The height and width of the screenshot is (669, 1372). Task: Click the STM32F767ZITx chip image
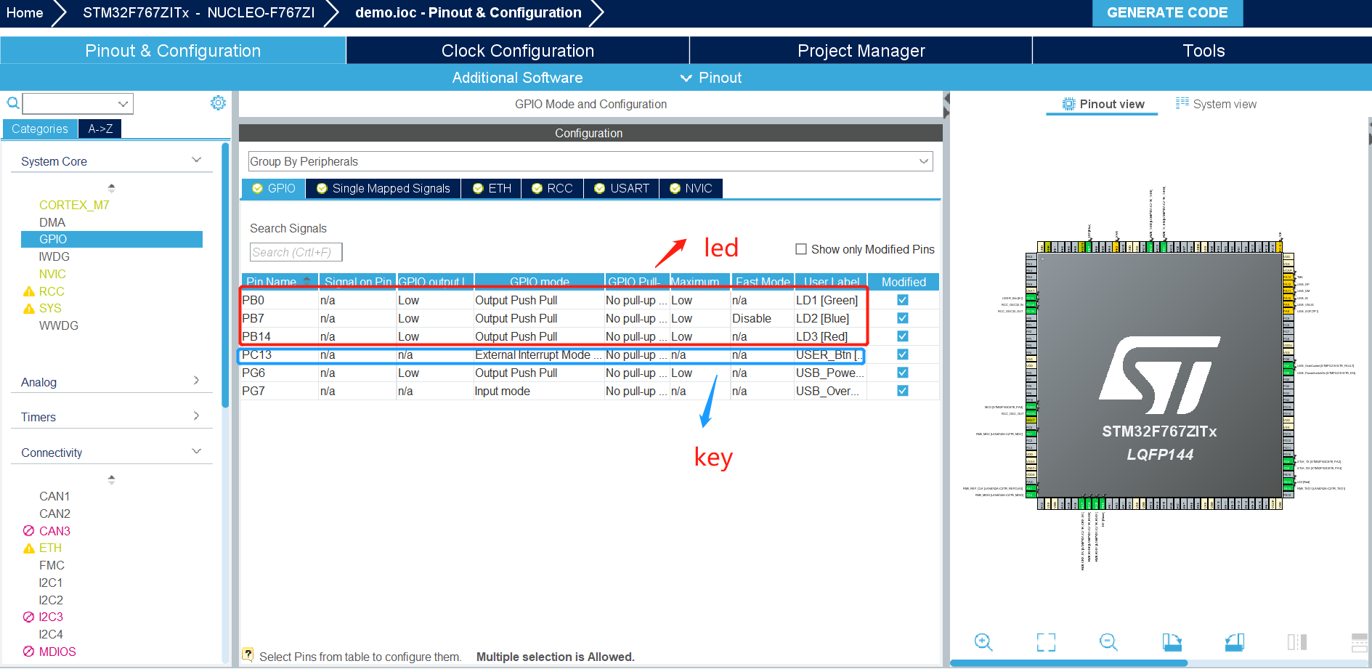tap(1160, 375)
